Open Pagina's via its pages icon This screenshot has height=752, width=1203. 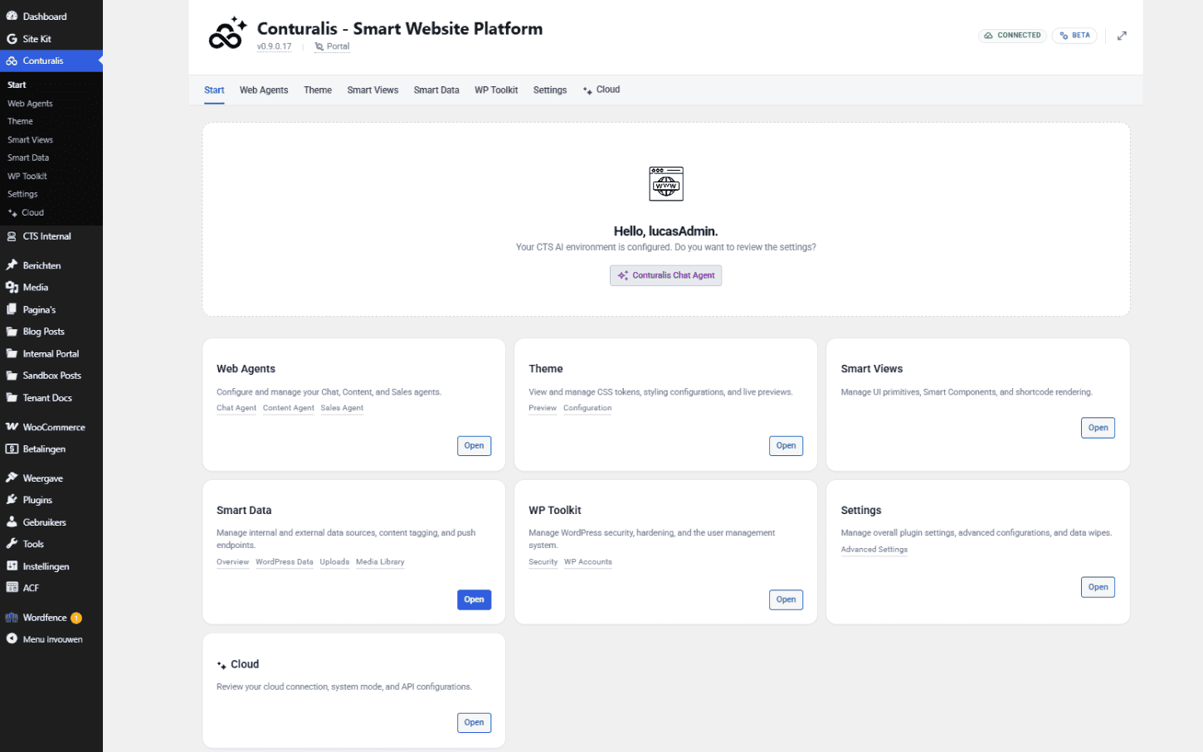(x=12, y=309)
